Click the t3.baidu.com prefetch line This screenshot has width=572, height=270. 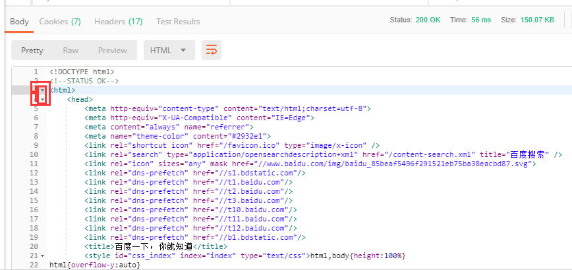pyautogui.click(x=188, y=200)
